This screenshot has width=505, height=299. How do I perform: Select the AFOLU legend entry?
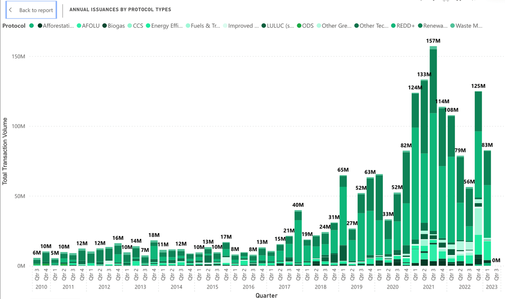tap(87, 26)
